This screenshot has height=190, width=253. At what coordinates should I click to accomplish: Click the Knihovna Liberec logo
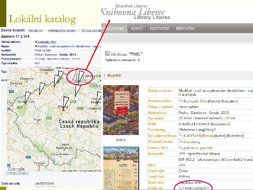135,12
